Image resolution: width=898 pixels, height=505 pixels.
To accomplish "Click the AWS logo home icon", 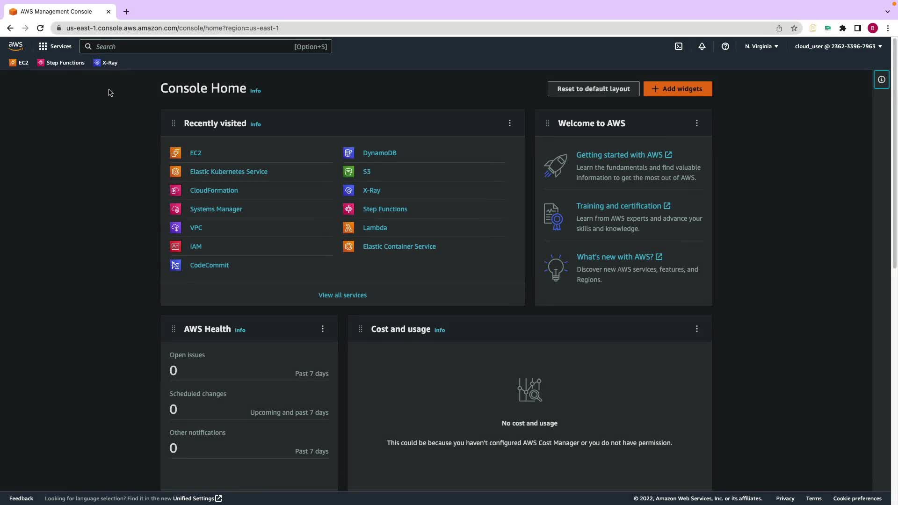I will click(x=15, y=46).
